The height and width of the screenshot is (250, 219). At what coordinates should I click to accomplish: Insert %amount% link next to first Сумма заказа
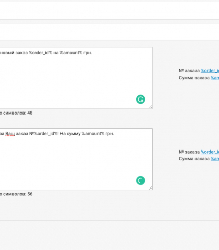(215, 78)
